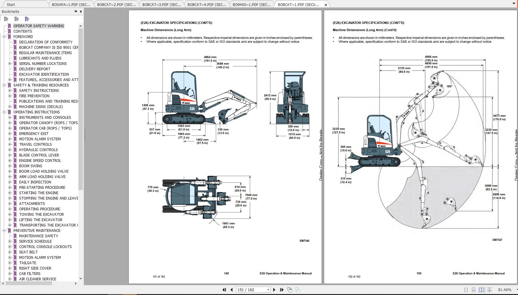Click the previous view icon near page navigation
518x295 pixels.
289,290
